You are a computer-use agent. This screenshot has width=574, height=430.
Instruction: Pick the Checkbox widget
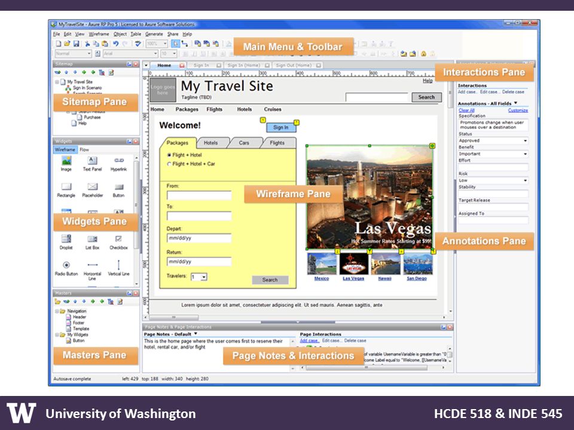click(118, 242)
